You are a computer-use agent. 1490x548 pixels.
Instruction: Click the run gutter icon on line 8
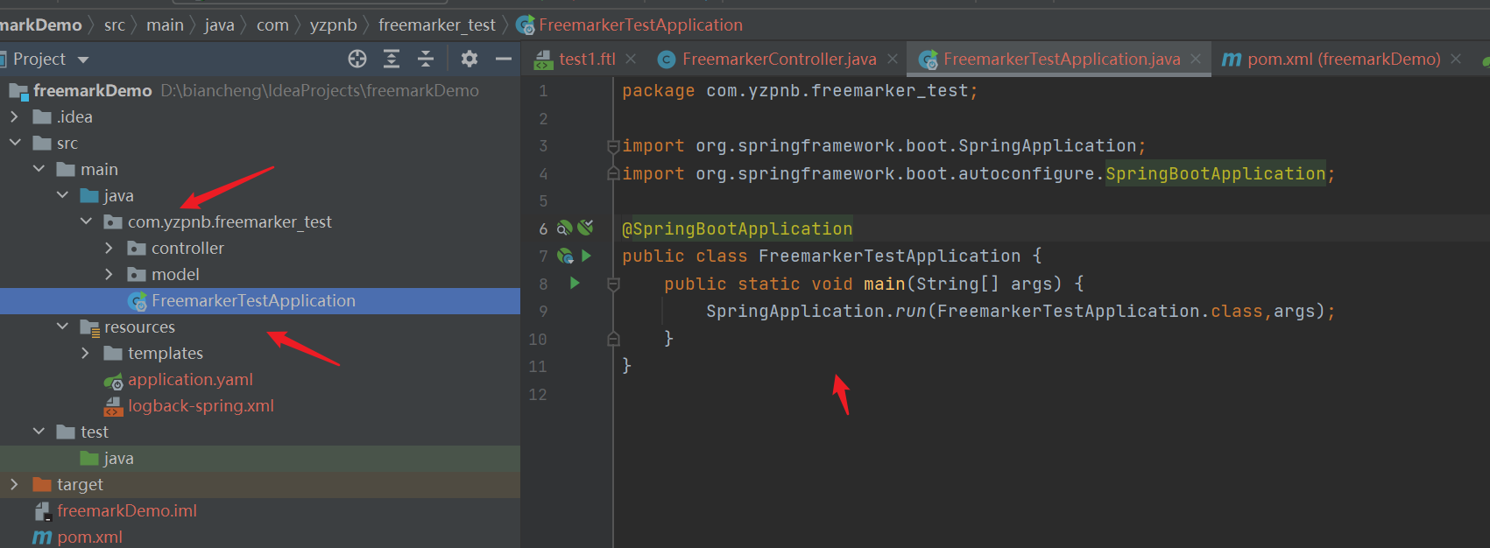(575, 283)
